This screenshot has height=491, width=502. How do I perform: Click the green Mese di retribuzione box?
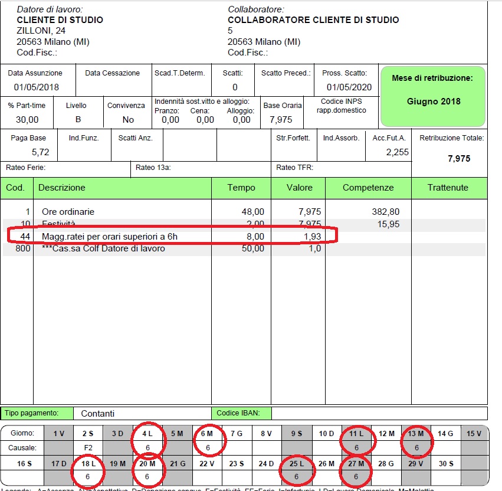[x=434, y=96]
